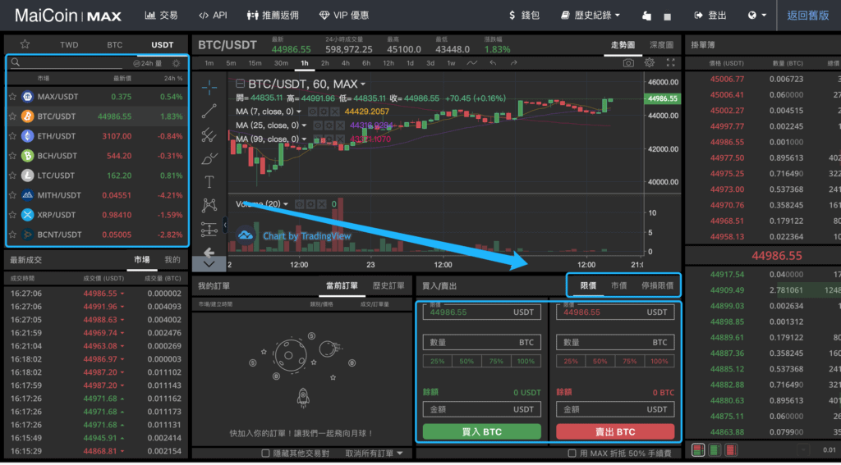The image size is (841, 465).
Task: Switch to the BTC market tab
Action: click(x=115, y=45)
